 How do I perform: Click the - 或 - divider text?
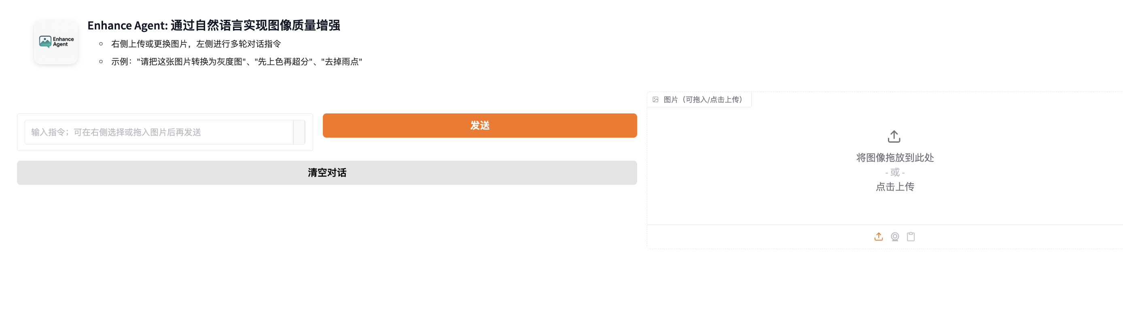(x=894, y=172)
